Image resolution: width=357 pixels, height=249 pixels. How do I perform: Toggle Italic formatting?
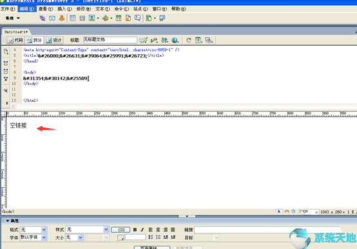[x=142, y=230]
